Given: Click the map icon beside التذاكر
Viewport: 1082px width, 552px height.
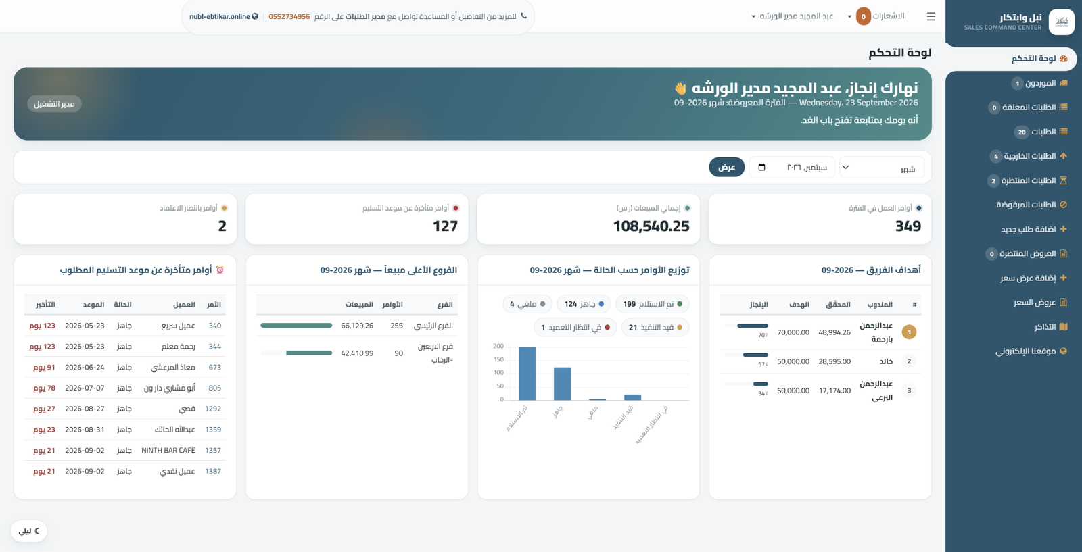Looking at the screenshot, I should [x=1064, y=327].
